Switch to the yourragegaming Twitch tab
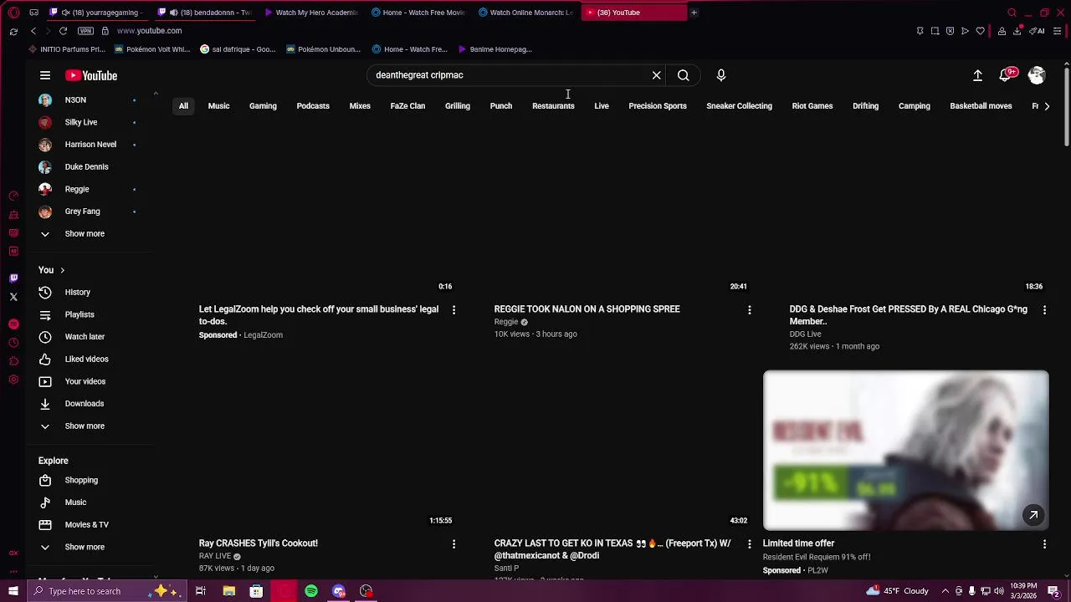 pos(99,13)
